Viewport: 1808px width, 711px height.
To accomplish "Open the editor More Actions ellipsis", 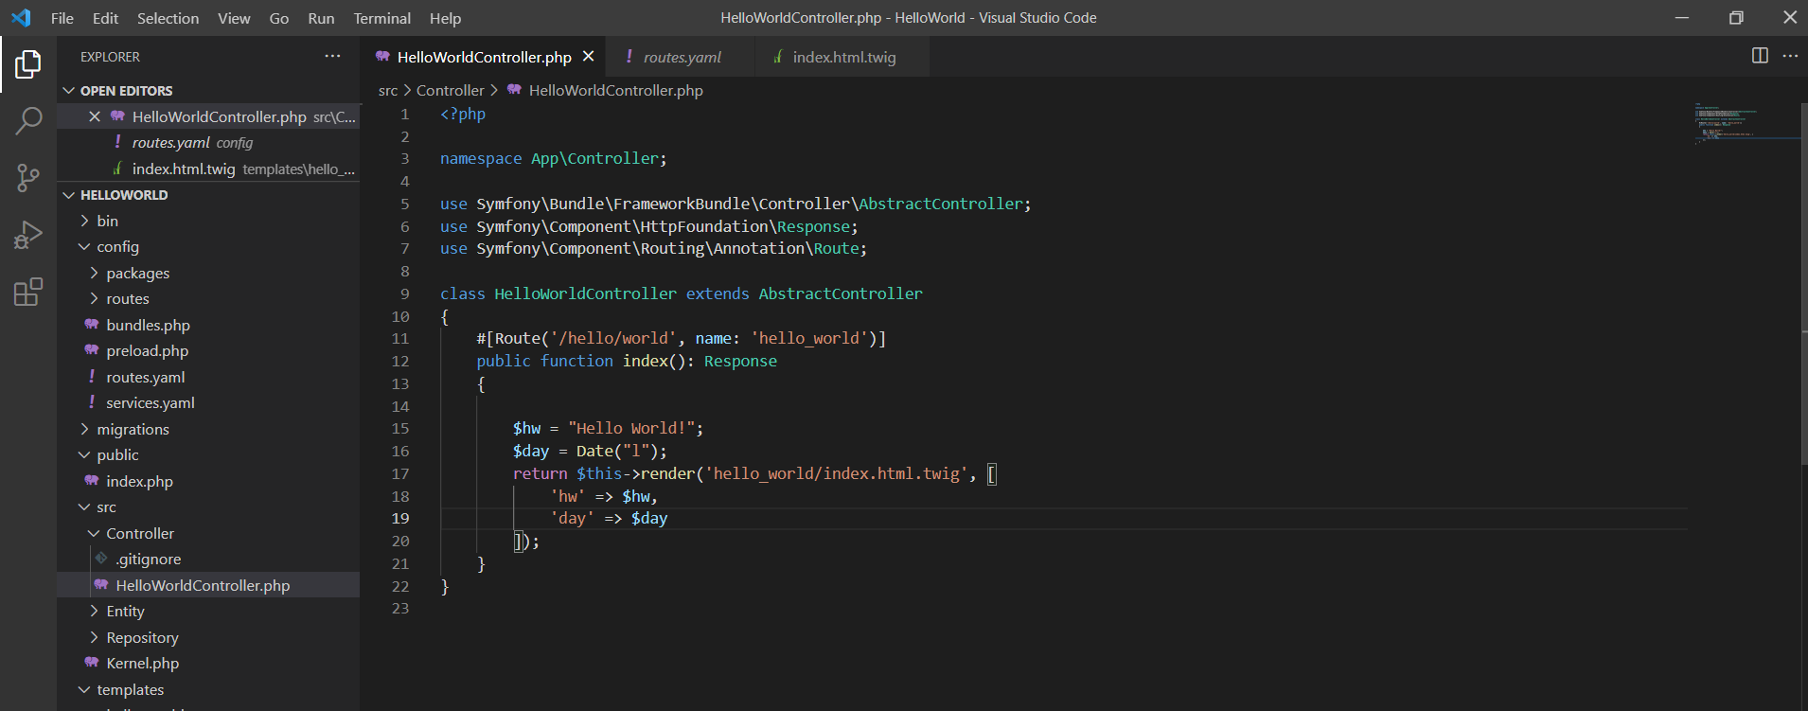I will click(x=1790, y=56).
